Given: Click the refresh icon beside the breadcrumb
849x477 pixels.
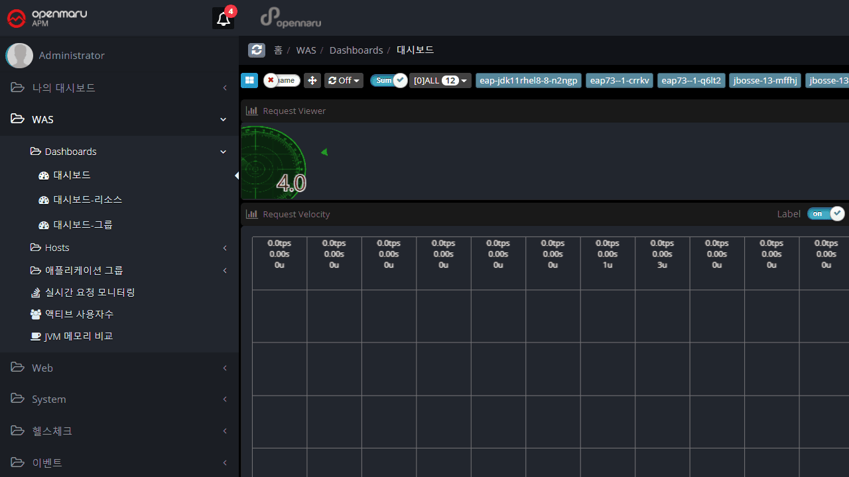Looking at the screenshot, I should [x=257, y=50].
